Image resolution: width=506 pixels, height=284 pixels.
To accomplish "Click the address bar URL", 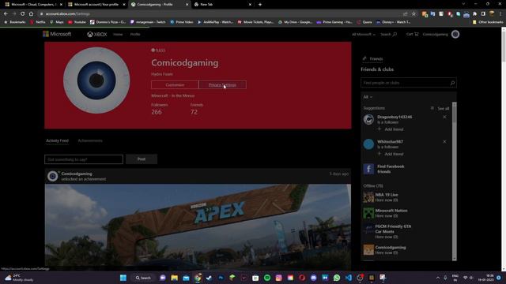I will click(x=68, y=14).
